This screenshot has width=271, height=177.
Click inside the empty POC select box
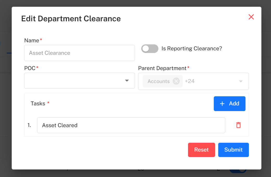click(x=73, y=81)
